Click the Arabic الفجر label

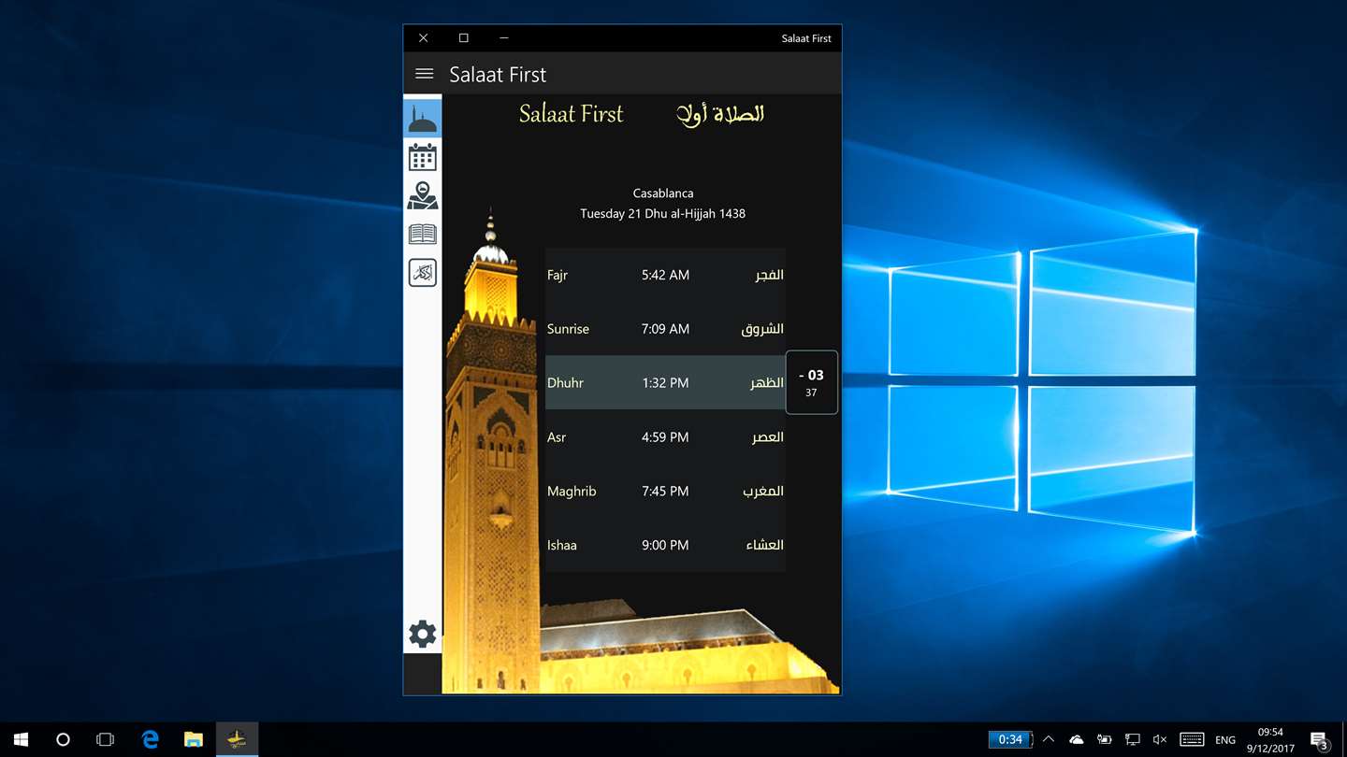pyautogui.click(x=769, y=275)
